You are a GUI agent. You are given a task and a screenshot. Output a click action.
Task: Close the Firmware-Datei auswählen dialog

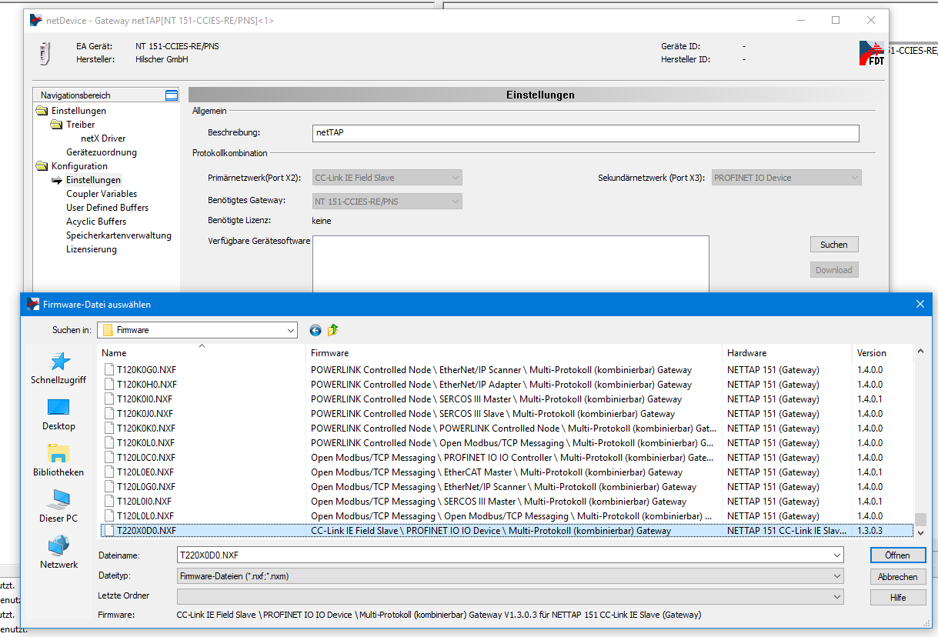[x=920, y=304]
